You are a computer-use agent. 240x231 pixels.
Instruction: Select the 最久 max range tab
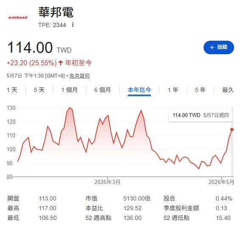(x=228, y=90)
